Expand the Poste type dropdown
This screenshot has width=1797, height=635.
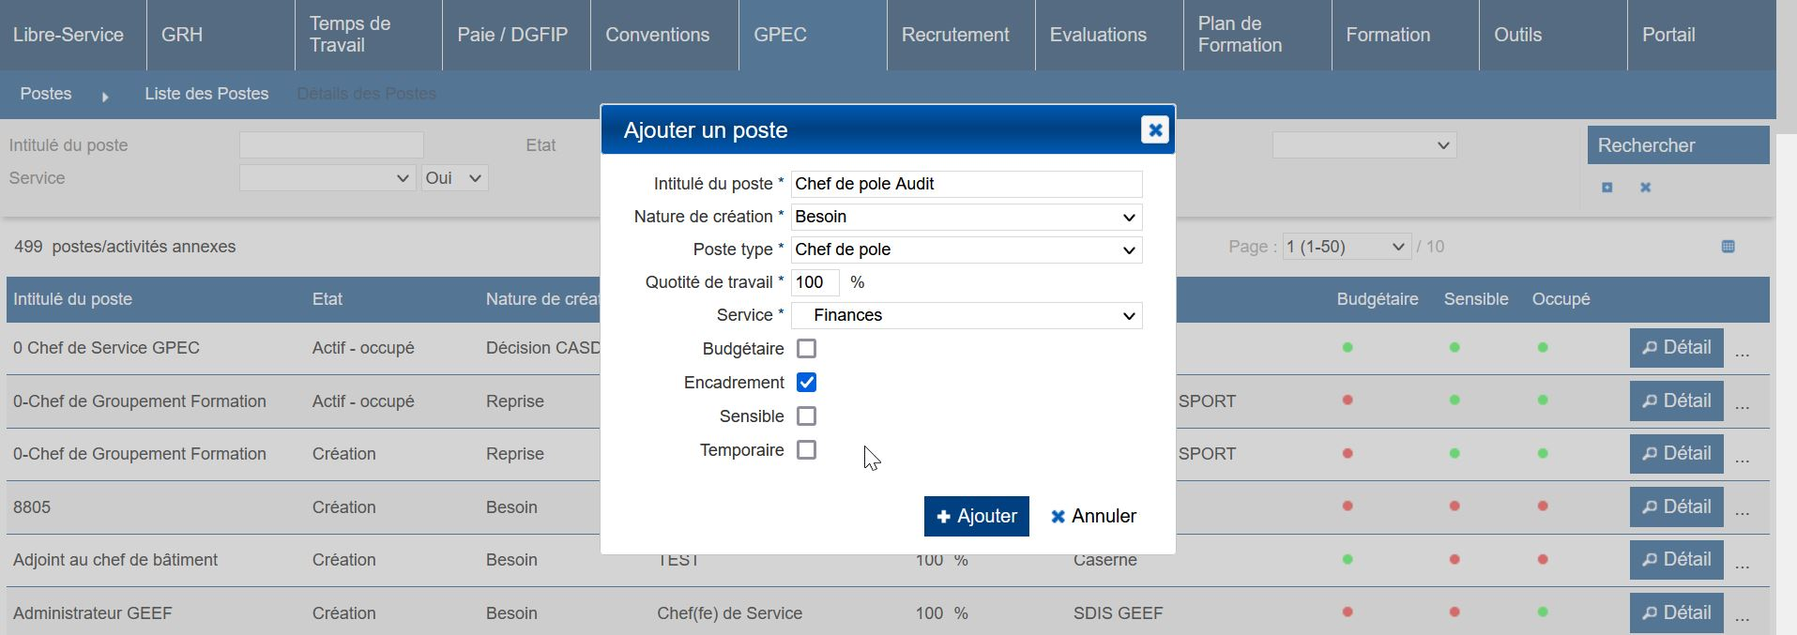point(966,249)
